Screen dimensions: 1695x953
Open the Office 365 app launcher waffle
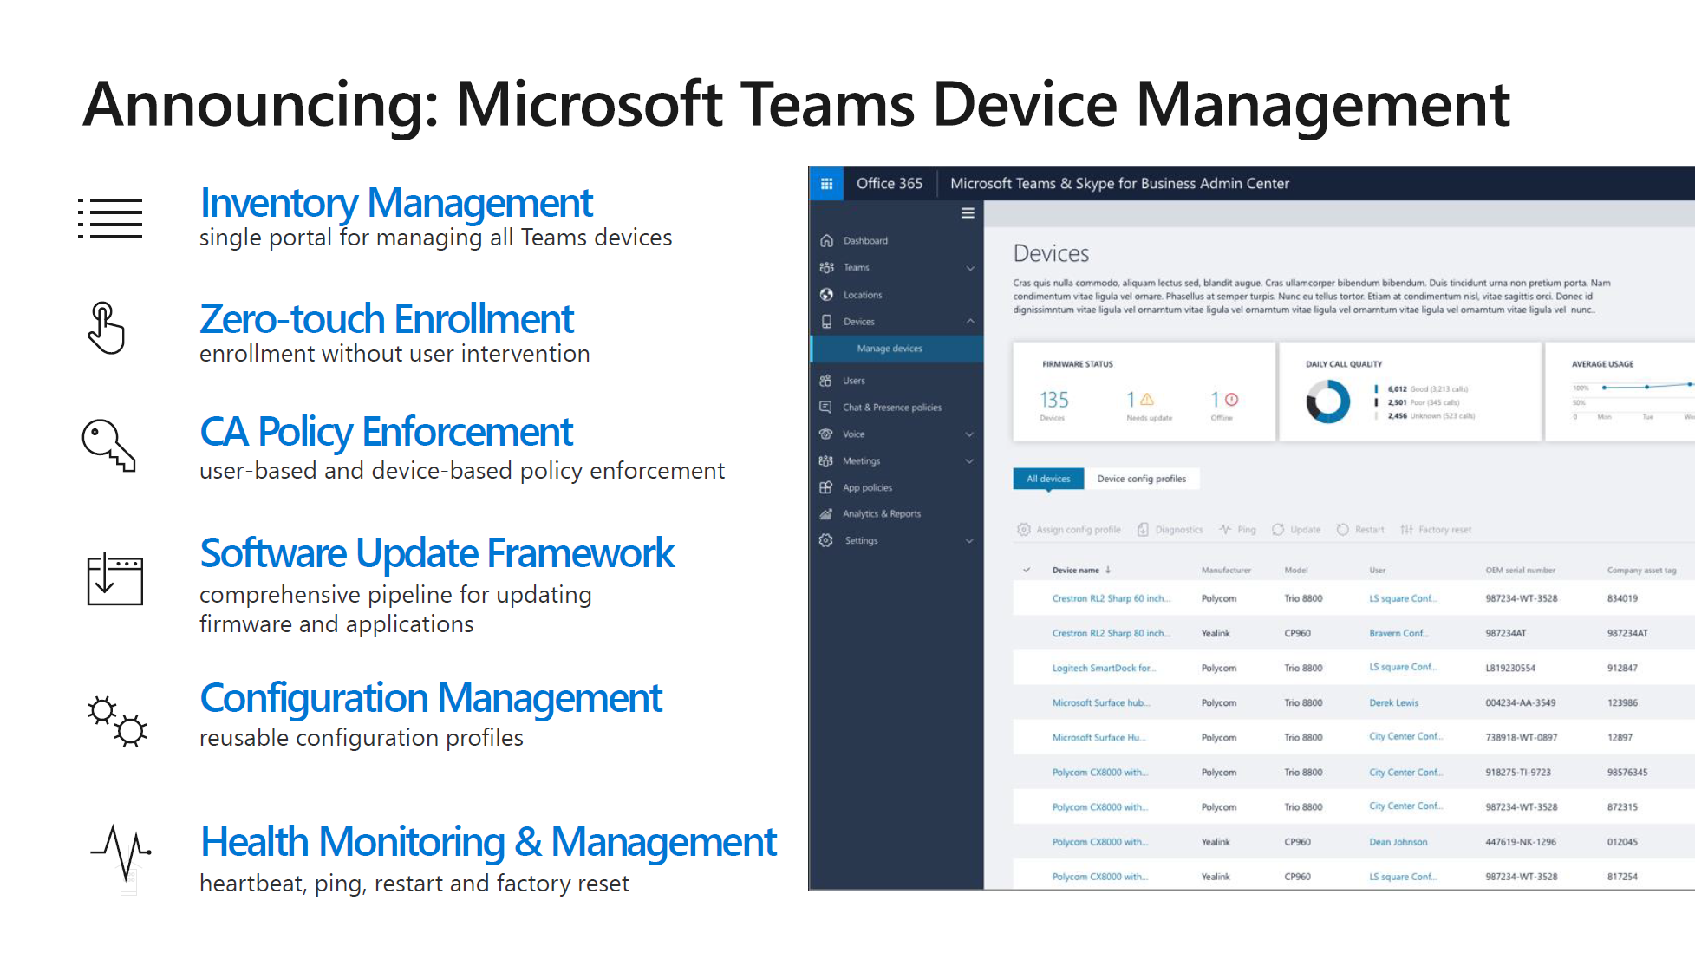(826, 184)
